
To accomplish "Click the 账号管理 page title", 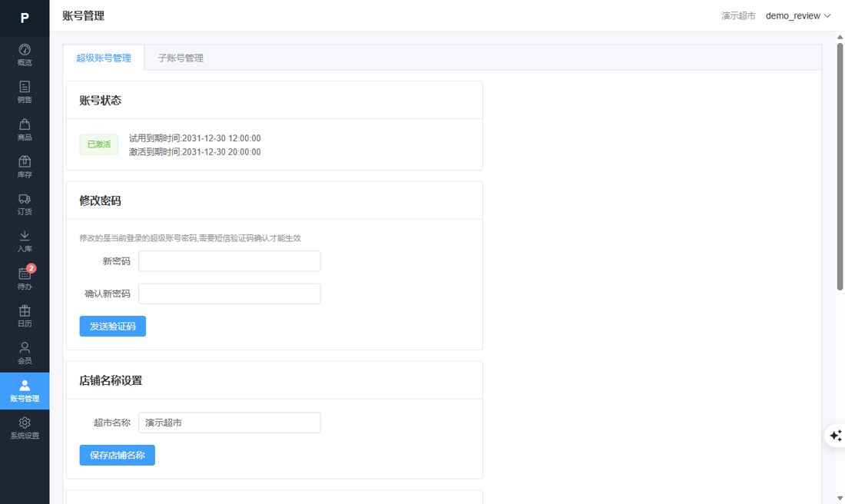I will 84,16.
